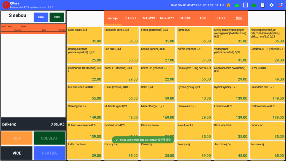Click the ODESLAT button
286x161 pixels.
(x=49, y=138)
